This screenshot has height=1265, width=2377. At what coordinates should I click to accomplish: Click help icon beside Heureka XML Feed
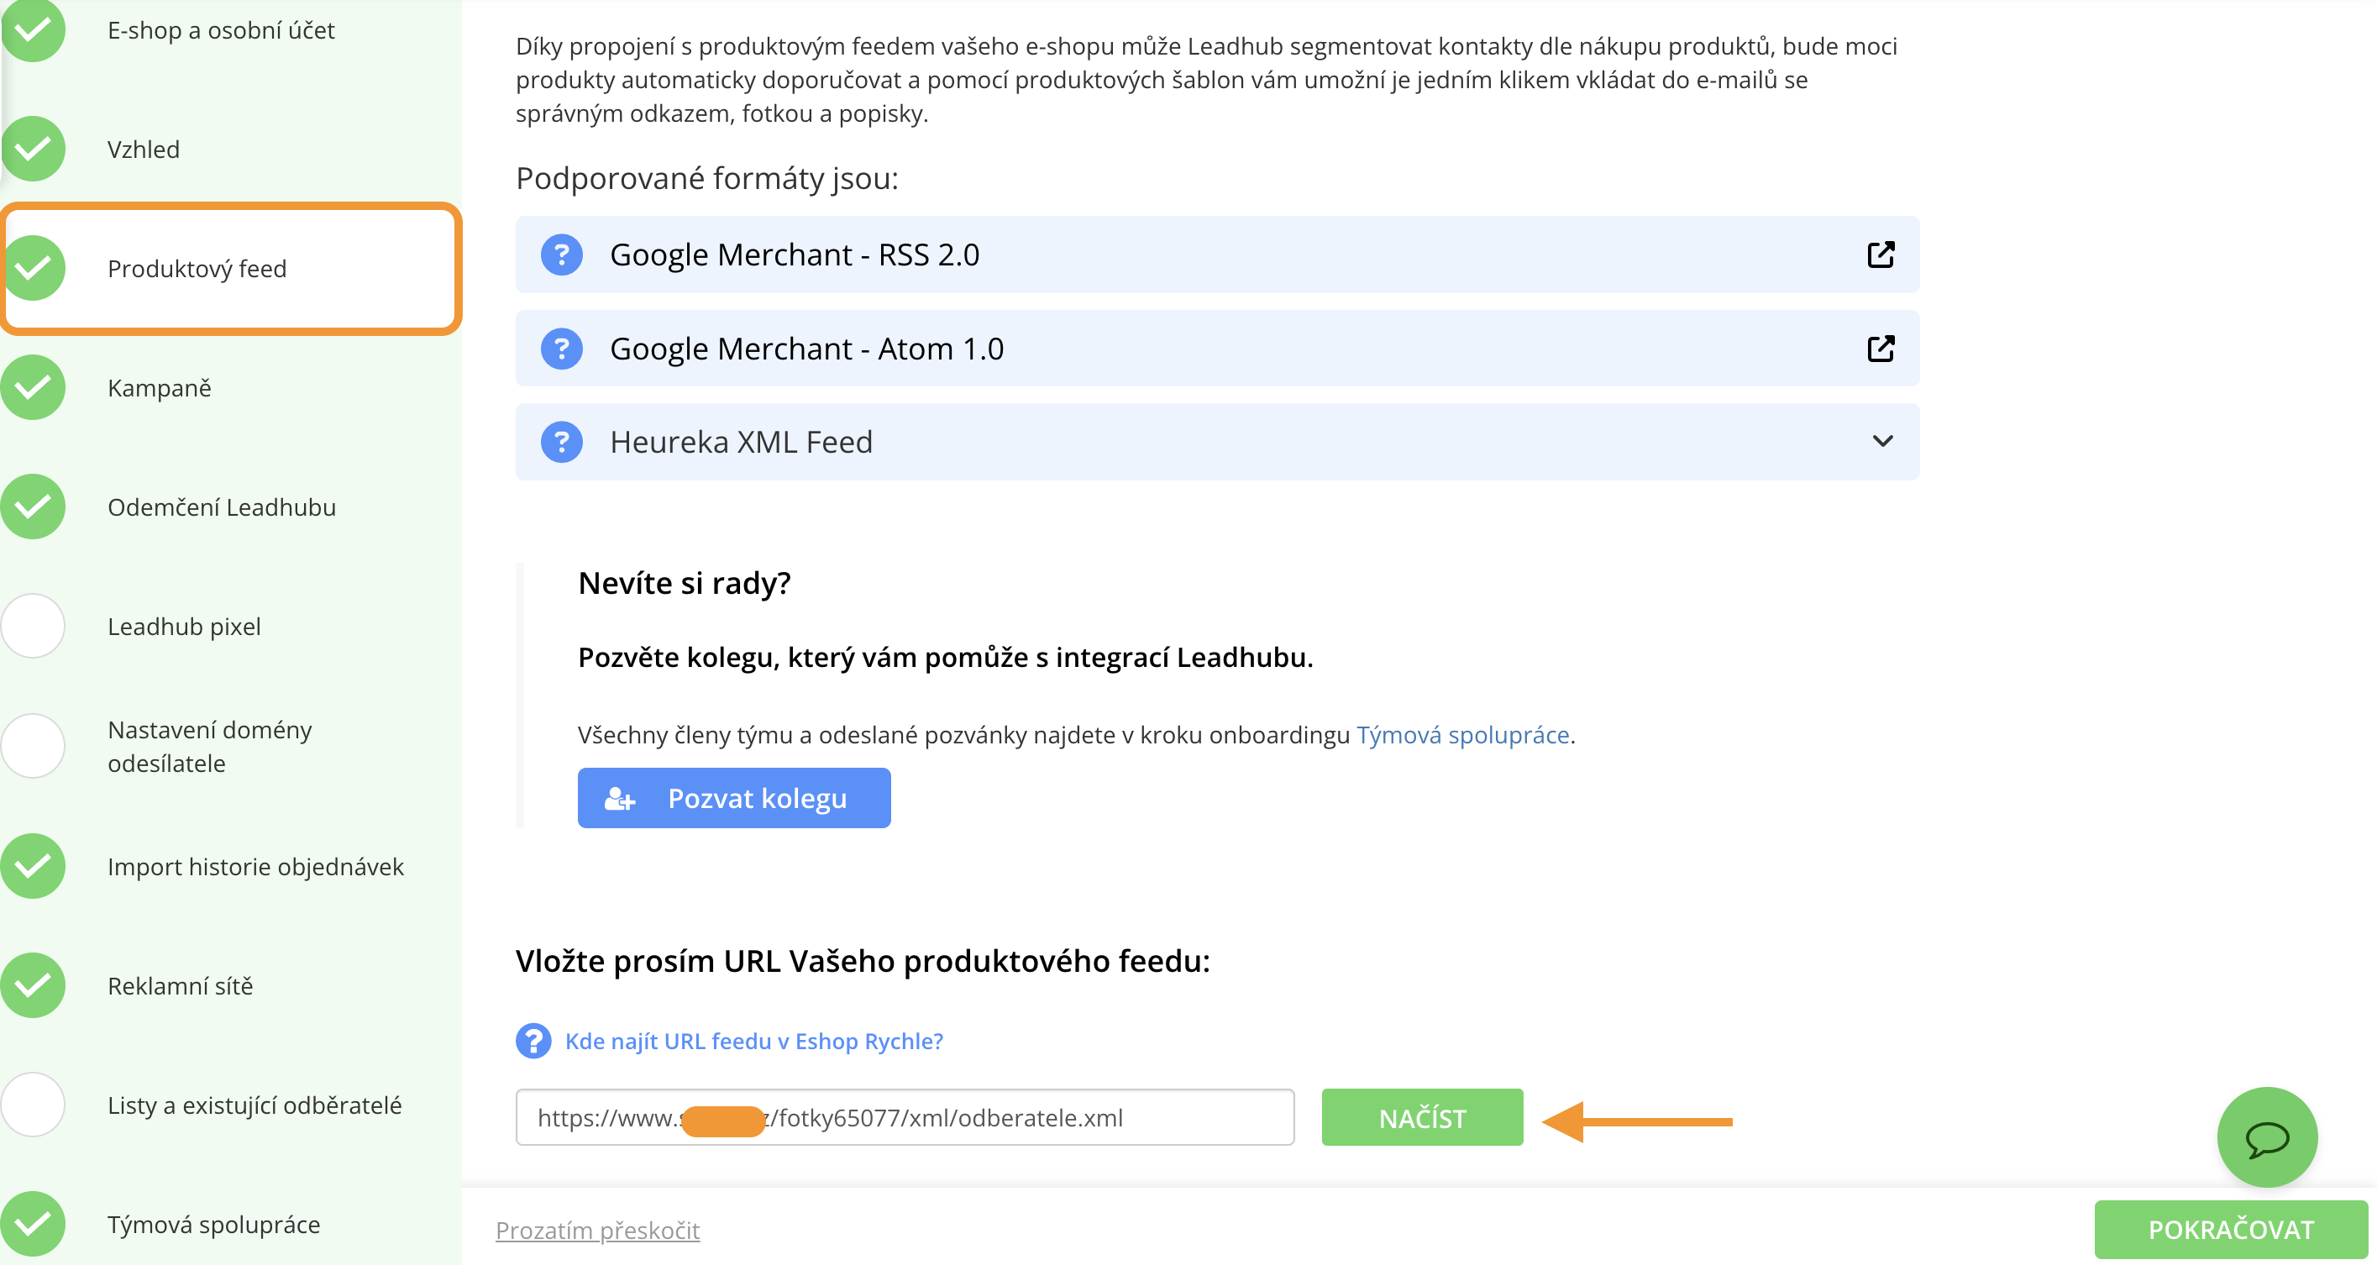(561, 442)
